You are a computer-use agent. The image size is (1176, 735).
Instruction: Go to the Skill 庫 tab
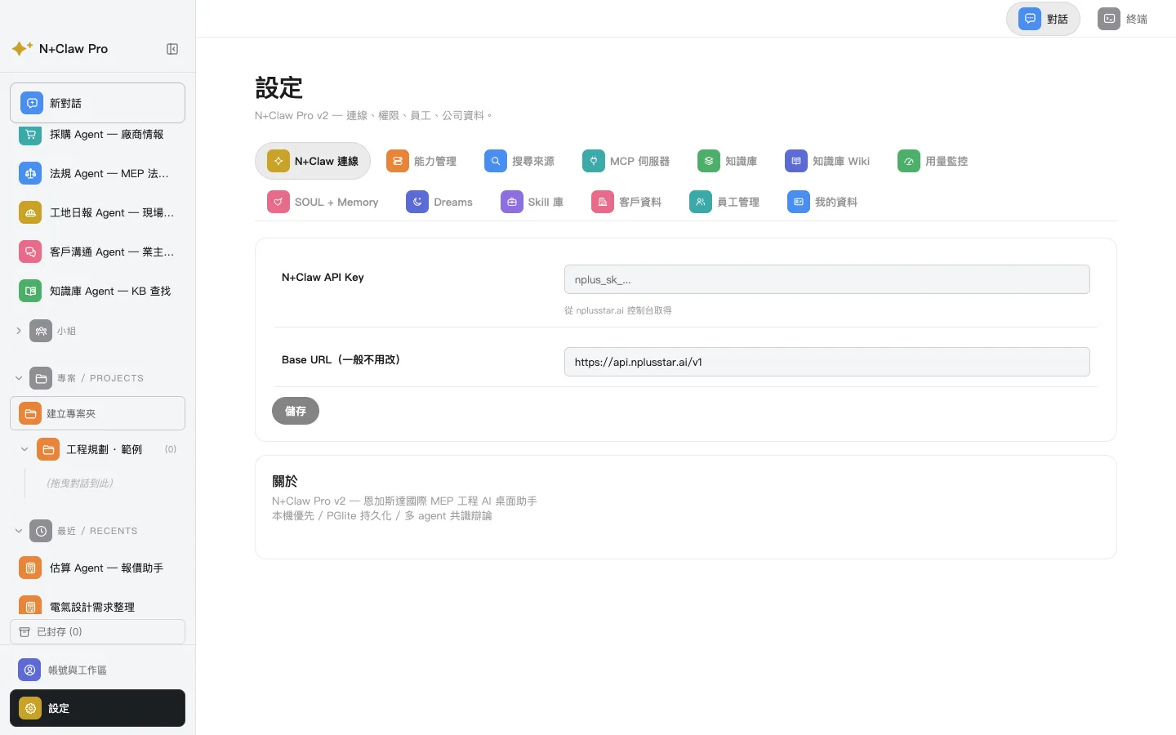tap(532, 202)
